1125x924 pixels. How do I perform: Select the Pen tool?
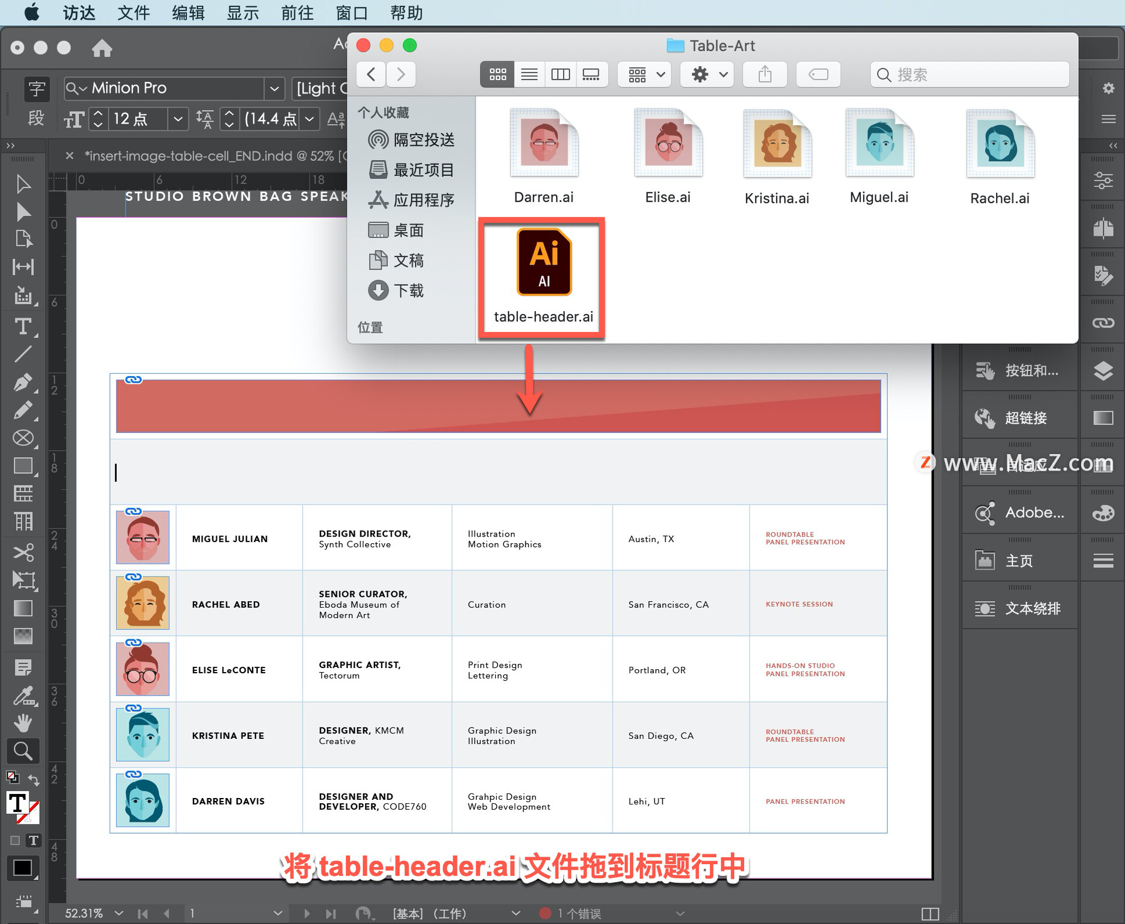23,382
